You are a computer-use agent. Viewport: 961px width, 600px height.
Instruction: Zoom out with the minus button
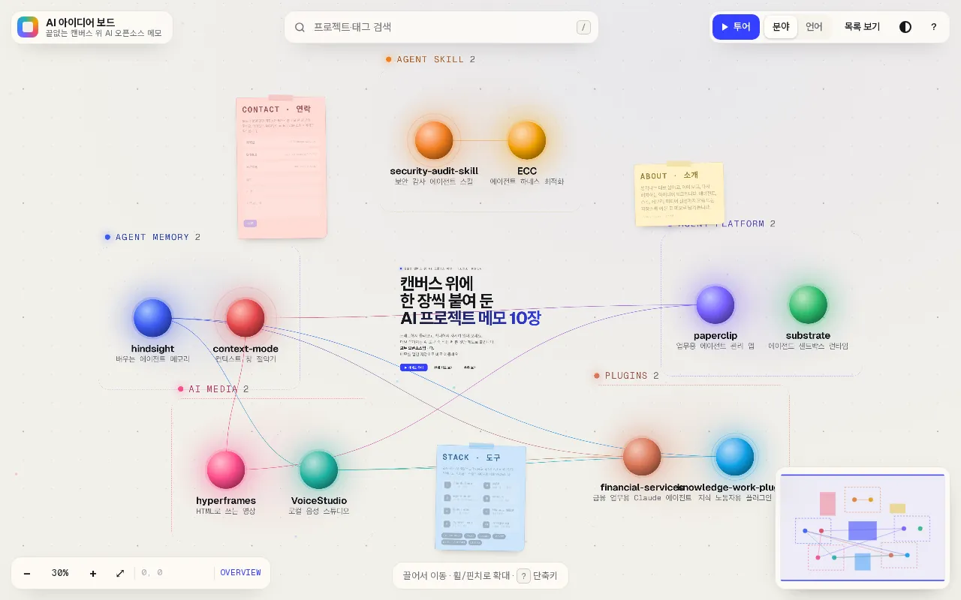tap(27, 573)
